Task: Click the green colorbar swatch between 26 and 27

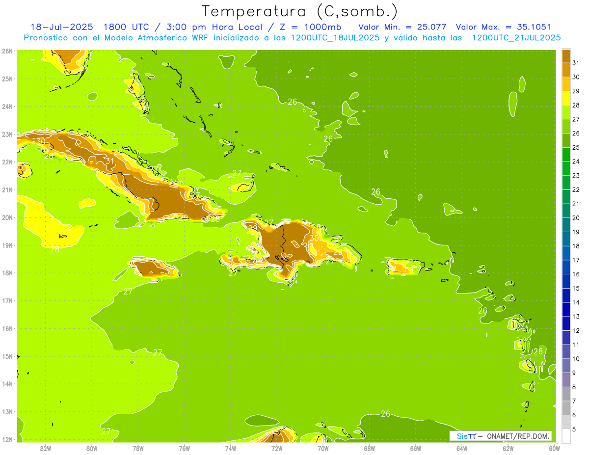Action: coord(566,126)
